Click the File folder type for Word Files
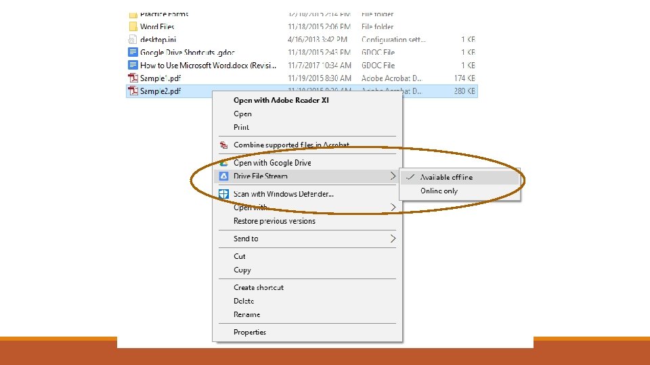Screen dimensions: 650x365 click(377, 26)
